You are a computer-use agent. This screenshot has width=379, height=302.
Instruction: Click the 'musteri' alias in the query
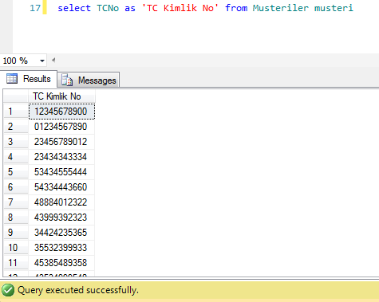tap(334, 8)
